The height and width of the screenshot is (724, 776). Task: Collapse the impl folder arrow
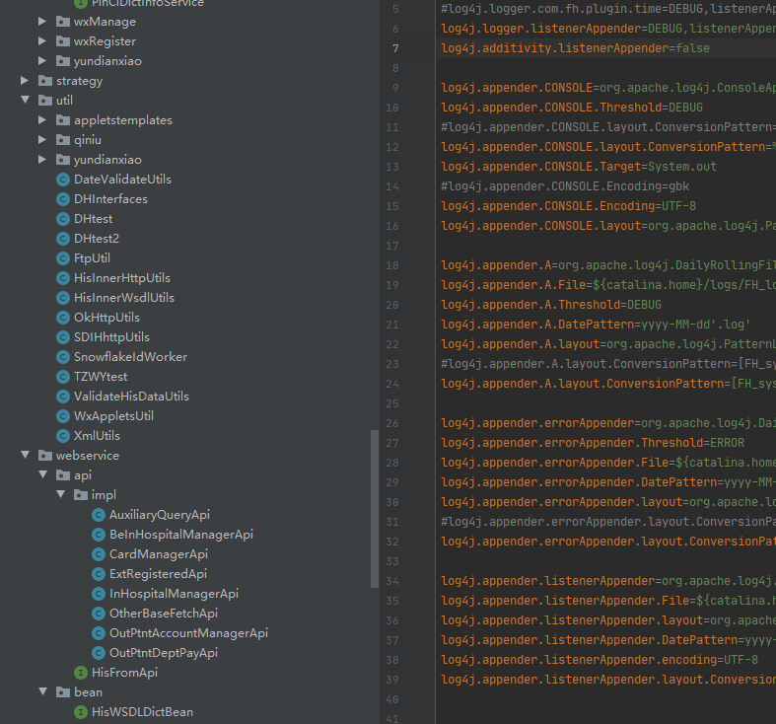tap(60, 494)
